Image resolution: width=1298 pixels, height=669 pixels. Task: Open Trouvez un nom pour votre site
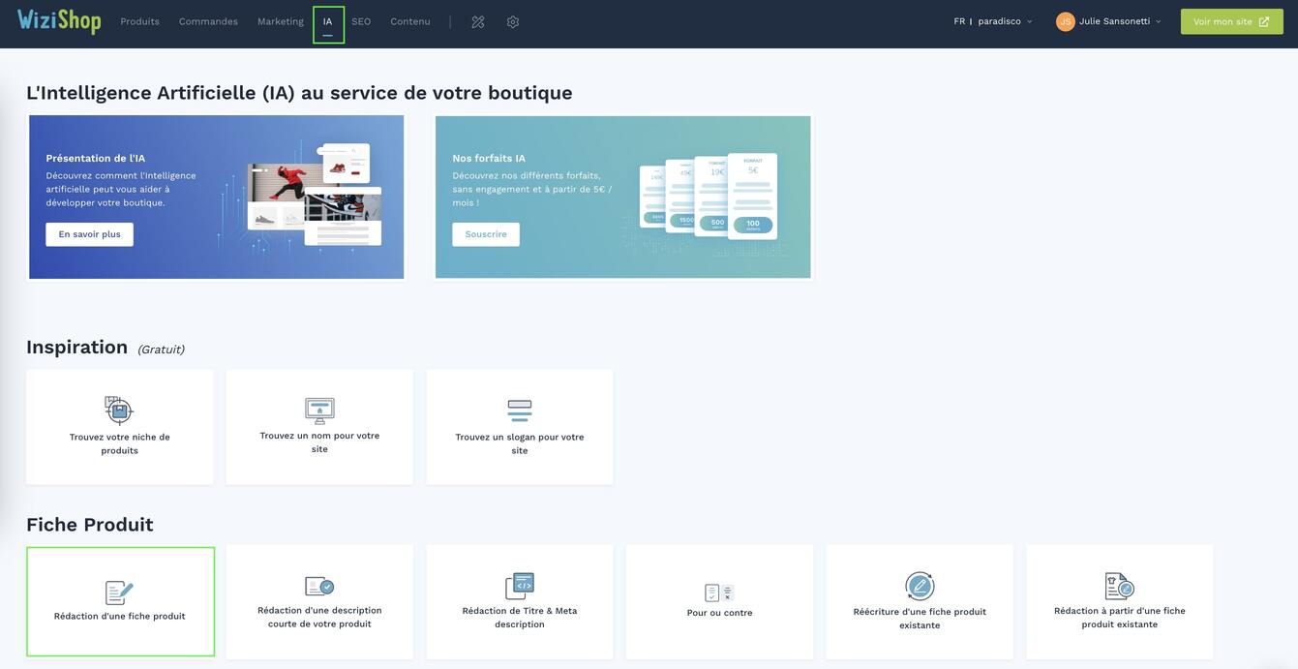click(319, 427)
